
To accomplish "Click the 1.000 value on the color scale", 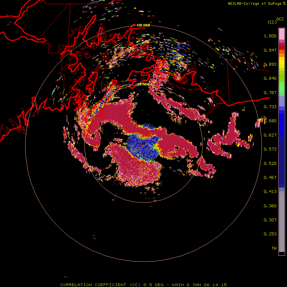I will [x=270, y=36].
